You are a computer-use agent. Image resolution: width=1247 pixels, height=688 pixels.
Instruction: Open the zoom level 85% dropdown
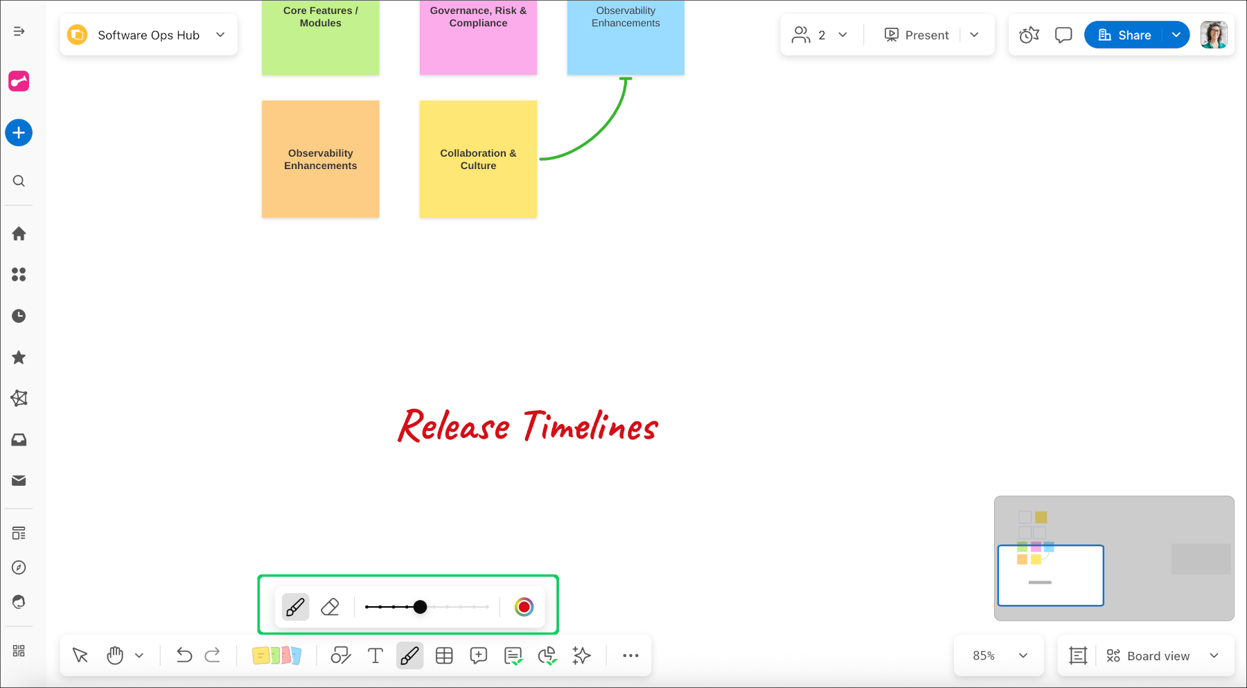pyautogui.click(x=998, y=655)
